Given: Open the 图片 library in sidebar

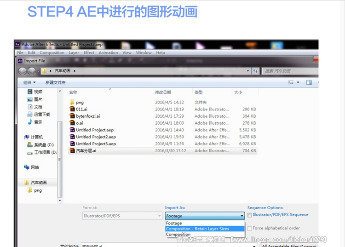Looking at the screenshot, I should (x=35, y=99).
